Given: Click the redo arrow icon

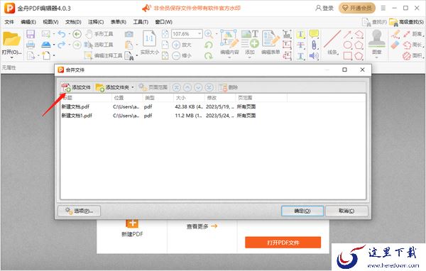Looking at the screenshot, I should coord(62,45).
